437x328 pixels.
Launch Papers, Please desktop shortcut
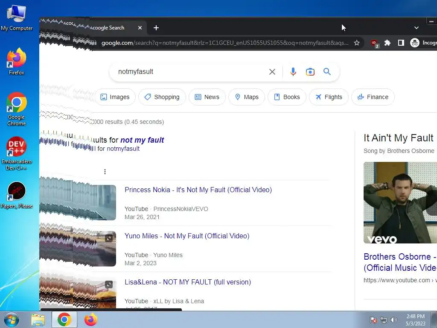(17, 195)
